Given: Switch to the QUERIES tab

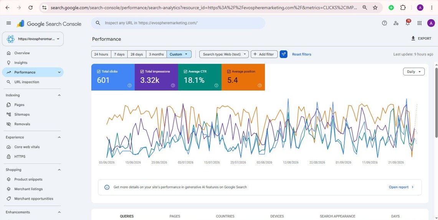Looking at the screenshot, I should (127, 216).
